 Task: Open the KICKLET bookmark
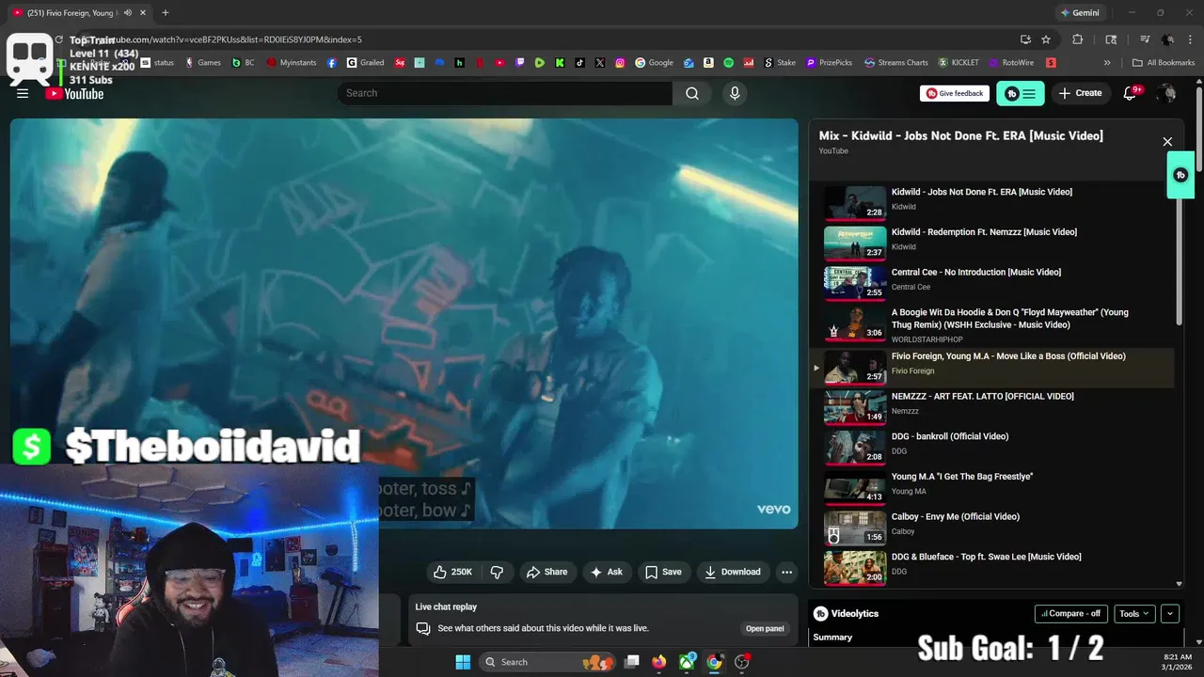[958, 63]
